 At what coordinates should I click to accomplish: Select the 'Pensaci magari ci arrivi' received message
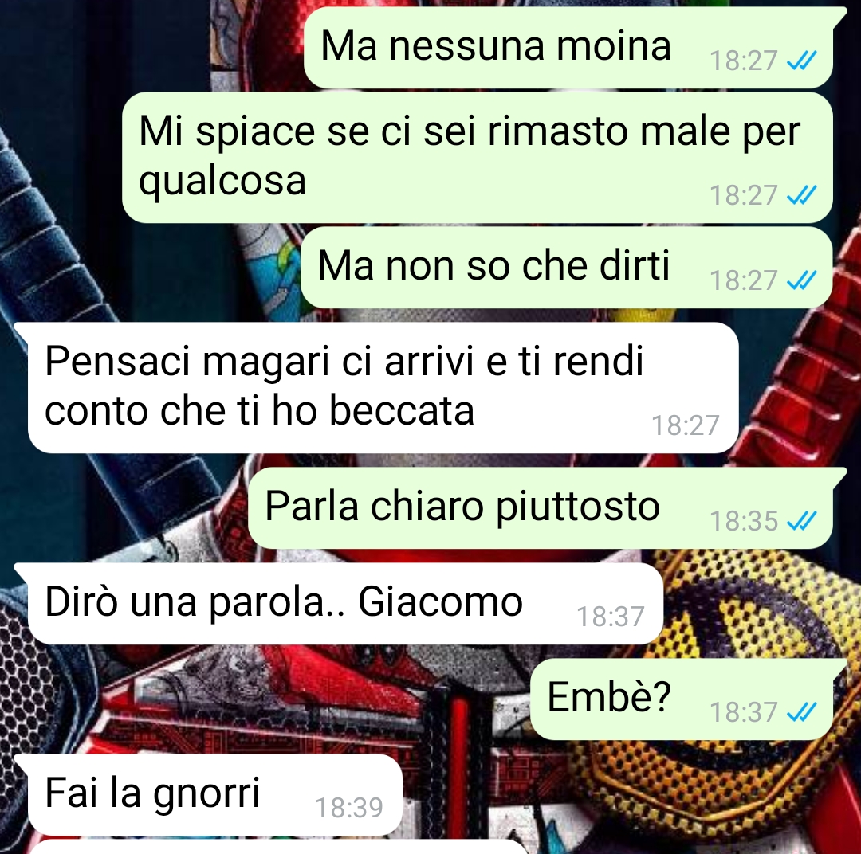coord(383,387)
